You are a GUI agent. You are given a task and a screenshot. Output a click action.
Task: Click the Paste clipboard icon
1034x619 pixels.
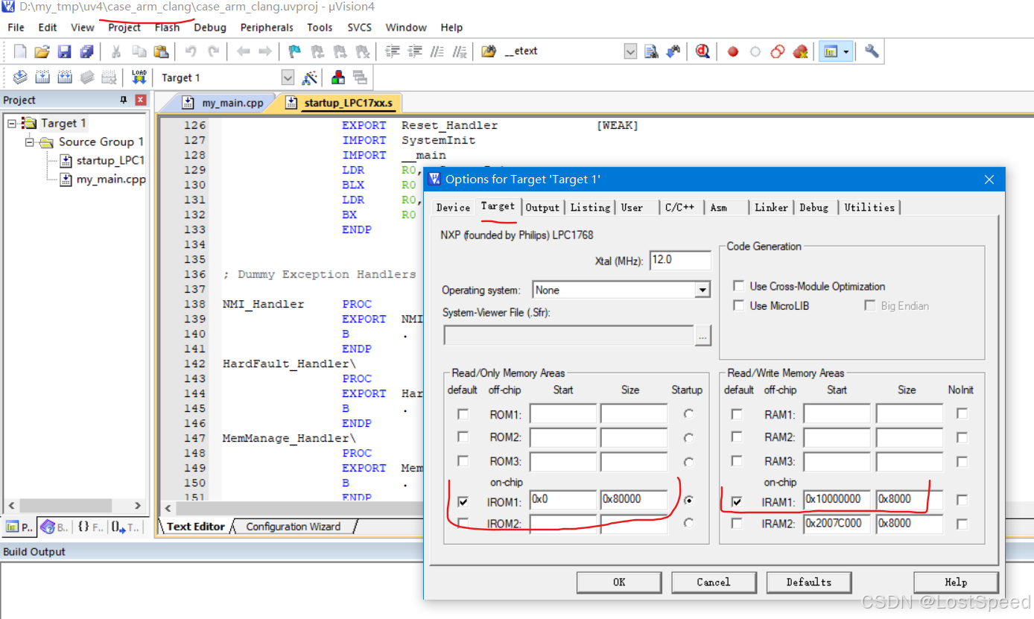[x=161, y=51]
